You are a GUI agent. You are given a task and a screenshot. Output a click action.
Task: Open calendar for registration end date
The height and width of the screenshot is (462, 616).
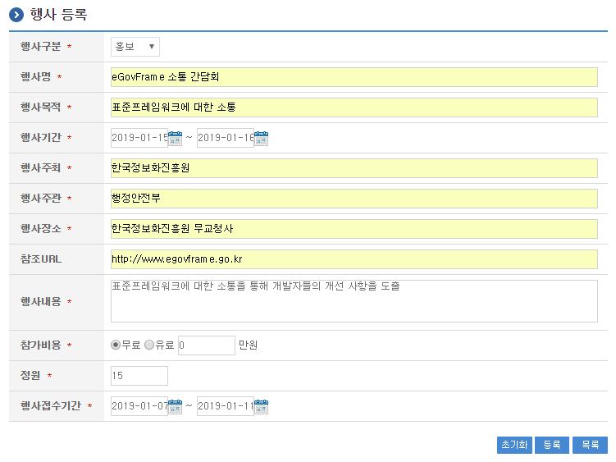point(261,406)
